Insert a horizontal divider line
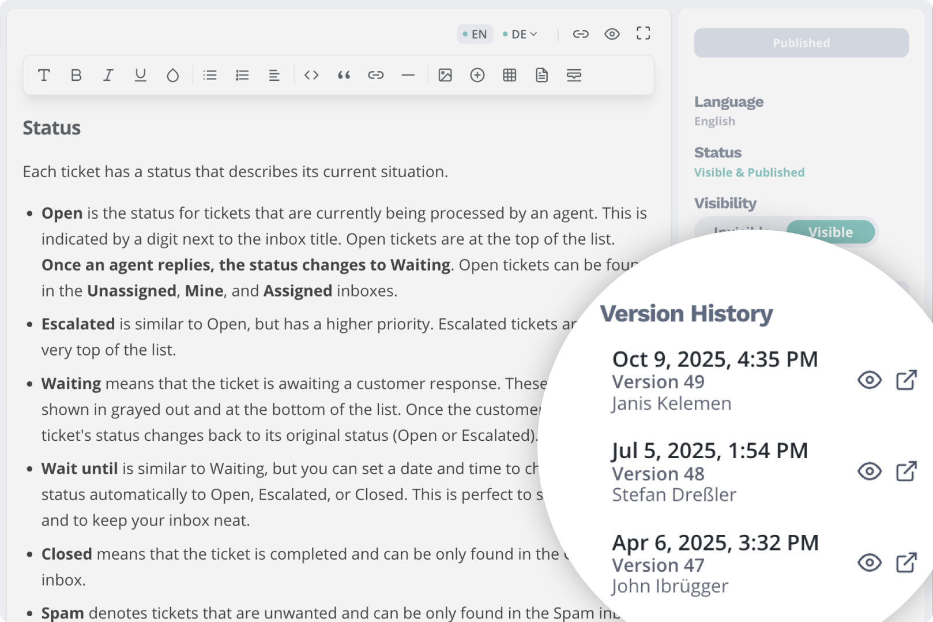Image resolution: width=933 pixels, height=622 pixels. point(408,75)
